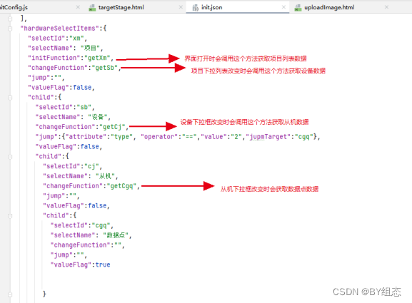Click the "value":"2" pair in jump
The height and width of the screenshot is (303, 412).
pos(221,137)
